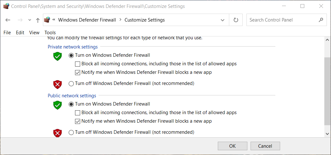Click red shield icon under Private network

click(x=58, y=85)
